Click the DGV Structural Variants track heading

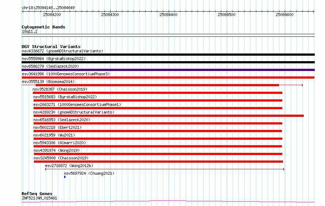(x=51, y=47)
